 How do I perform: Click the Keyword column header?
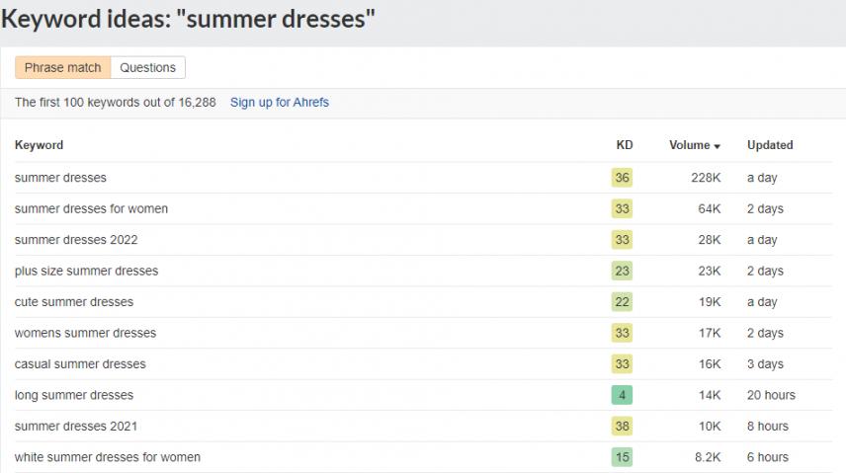39,145
